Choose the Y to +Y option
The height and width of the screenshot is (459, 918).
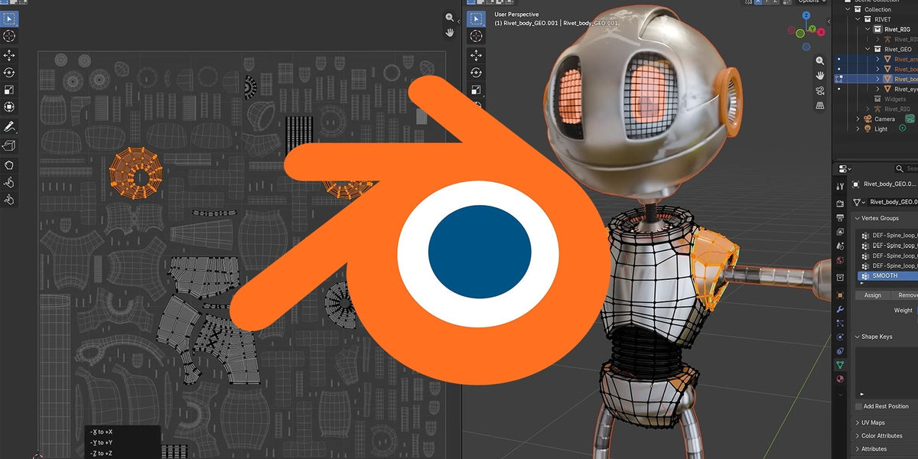coord(102,443)
